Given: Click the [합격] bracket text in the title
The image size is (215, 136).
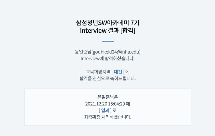Looking at the screenshot, I should (128, 30).
